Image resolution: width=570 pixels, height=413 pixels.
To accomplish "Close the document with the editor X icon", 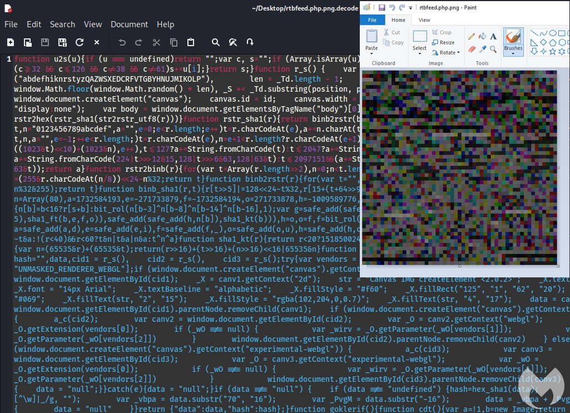I will (x=97, y=42).
